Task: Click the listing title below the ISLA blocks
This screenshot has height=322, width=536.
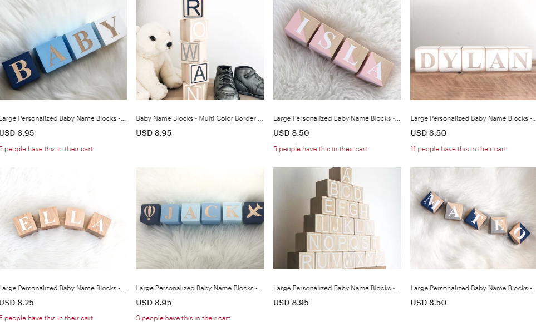Action: [337, 118]
